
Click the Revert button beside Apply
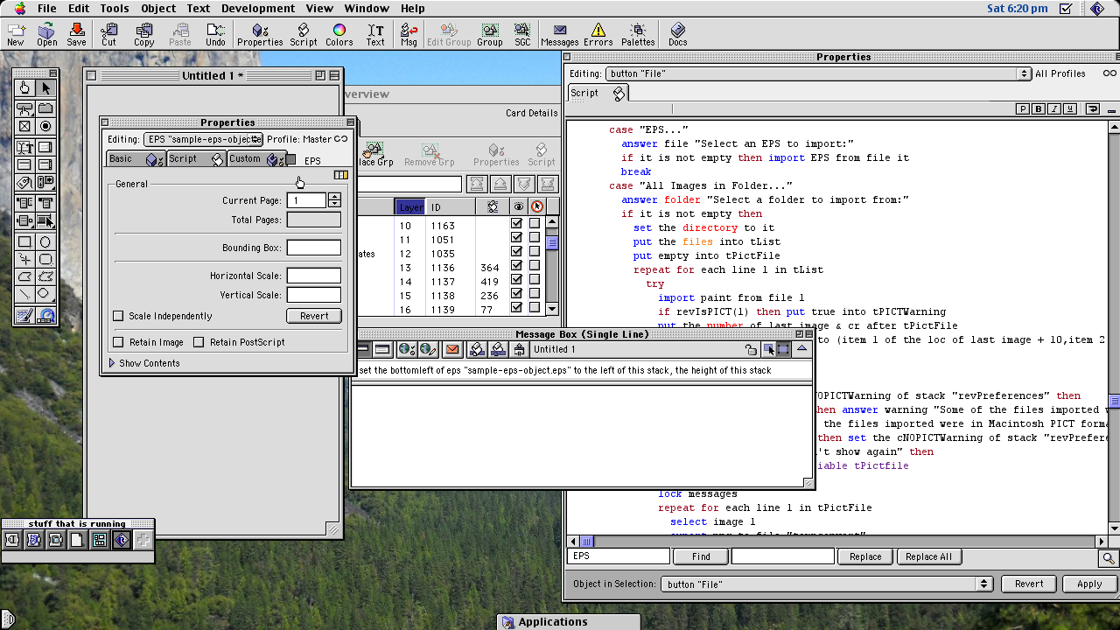coord(1029,584)
